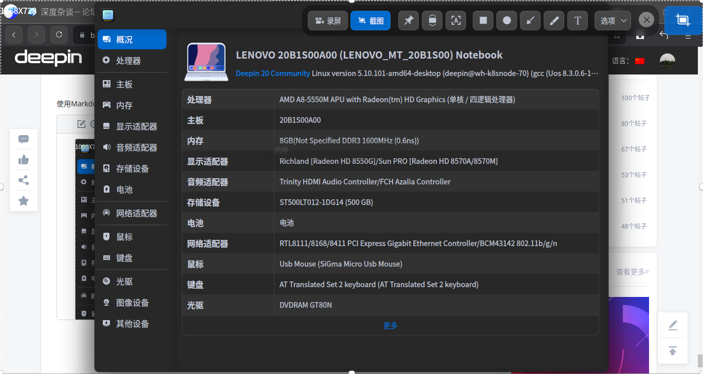Click the DVDRAM GT80N value

[306, 305]
